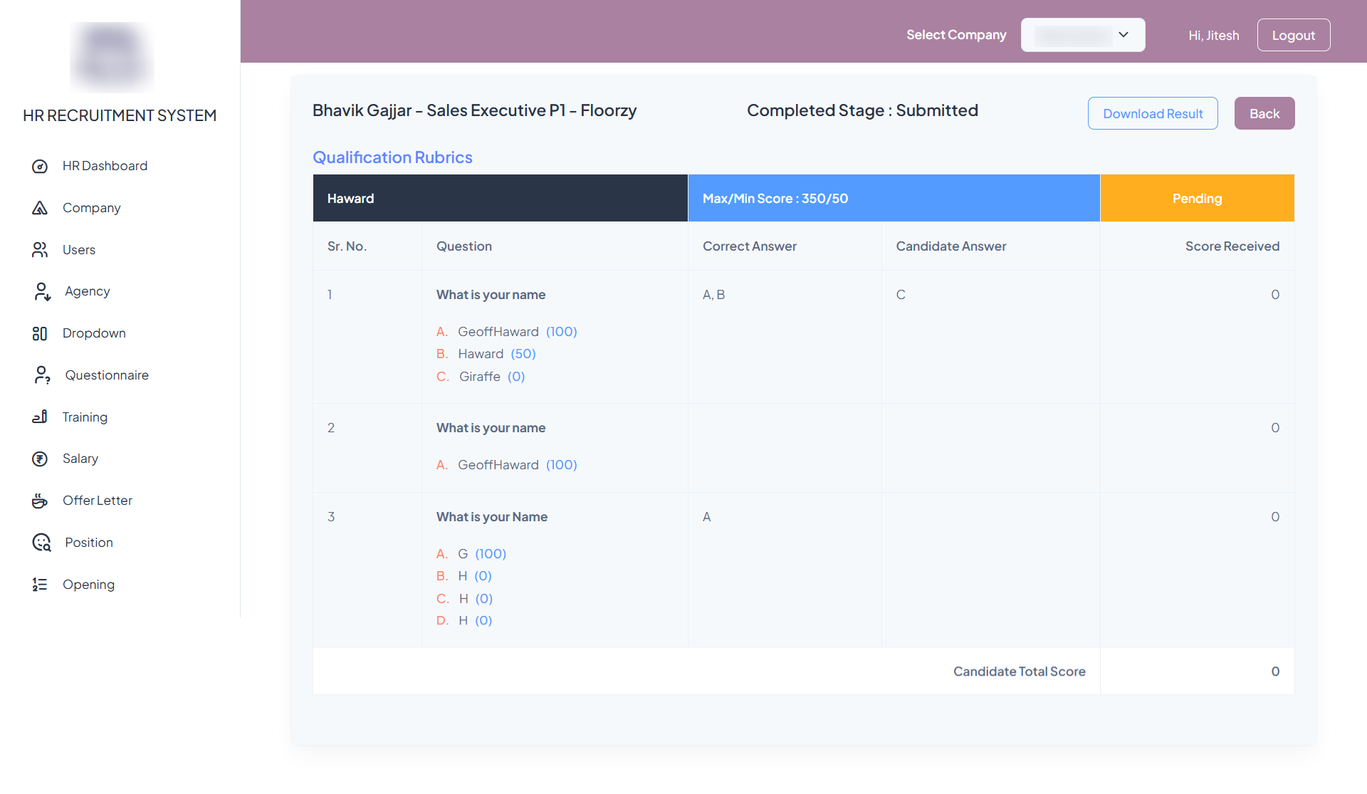Click the Questionnaire person icon
This screenshot has height=794, width=1367.
(42, 375)
